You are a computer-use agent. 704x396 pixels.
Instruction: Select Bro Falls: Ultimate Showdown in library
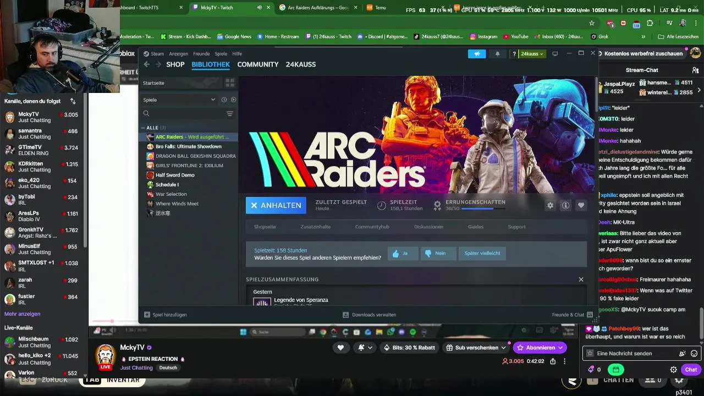click(x=188, y=146)
